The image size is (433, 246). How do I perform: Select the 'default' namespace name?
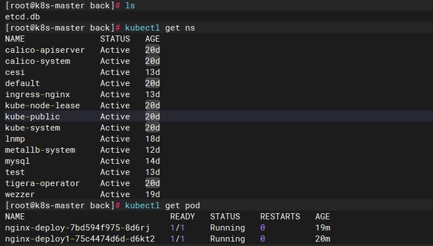pos(22,83)
